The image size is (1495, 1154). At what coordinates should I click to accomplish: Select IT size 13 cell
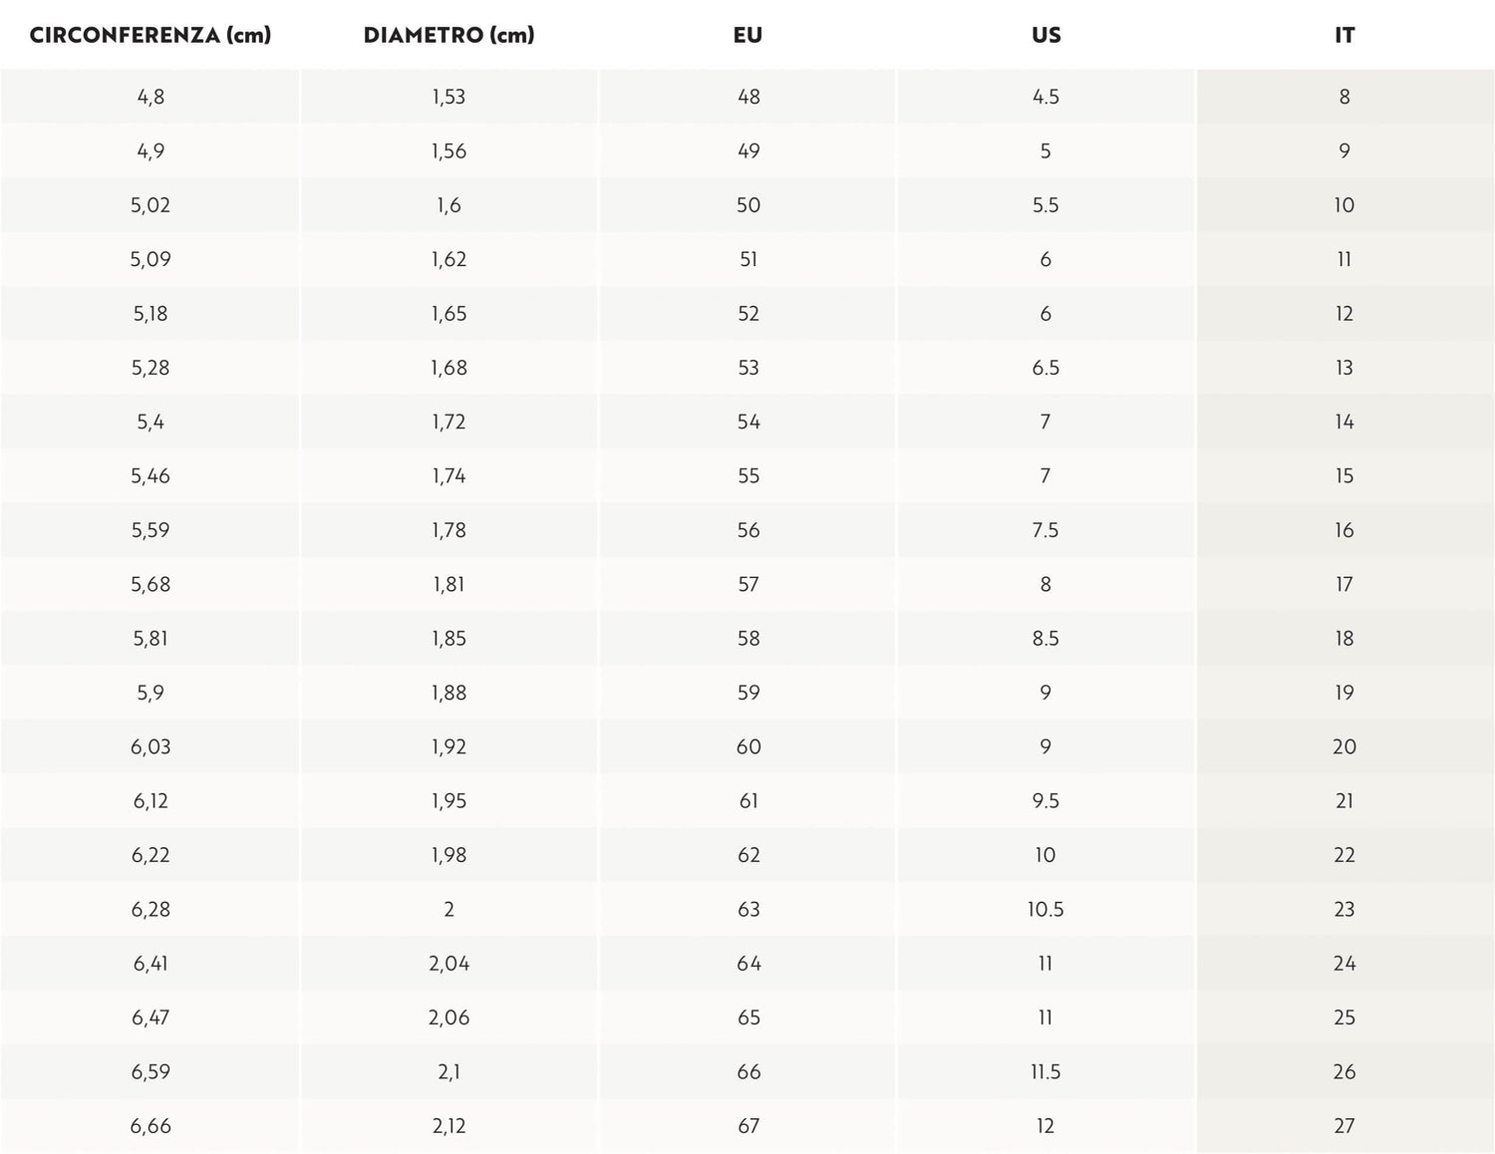pyautogui.click(x=1345, y=368)
